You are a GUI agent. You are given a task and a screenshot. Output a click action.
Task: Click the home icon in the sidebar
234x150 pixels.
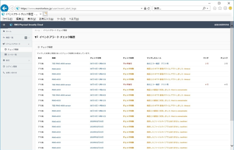tap(4, 31)
